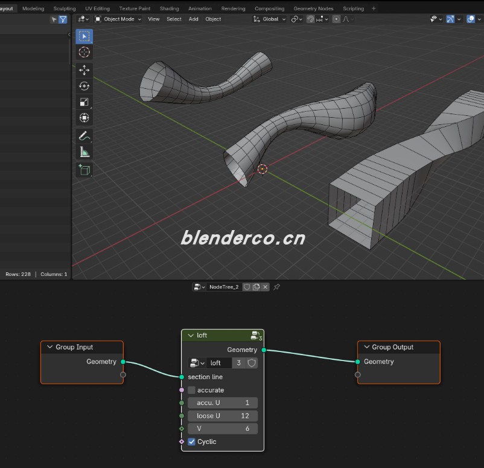This screenshot has height=468, width=484.
Task: Open the viewport Object menu
Action: [213, 19]
